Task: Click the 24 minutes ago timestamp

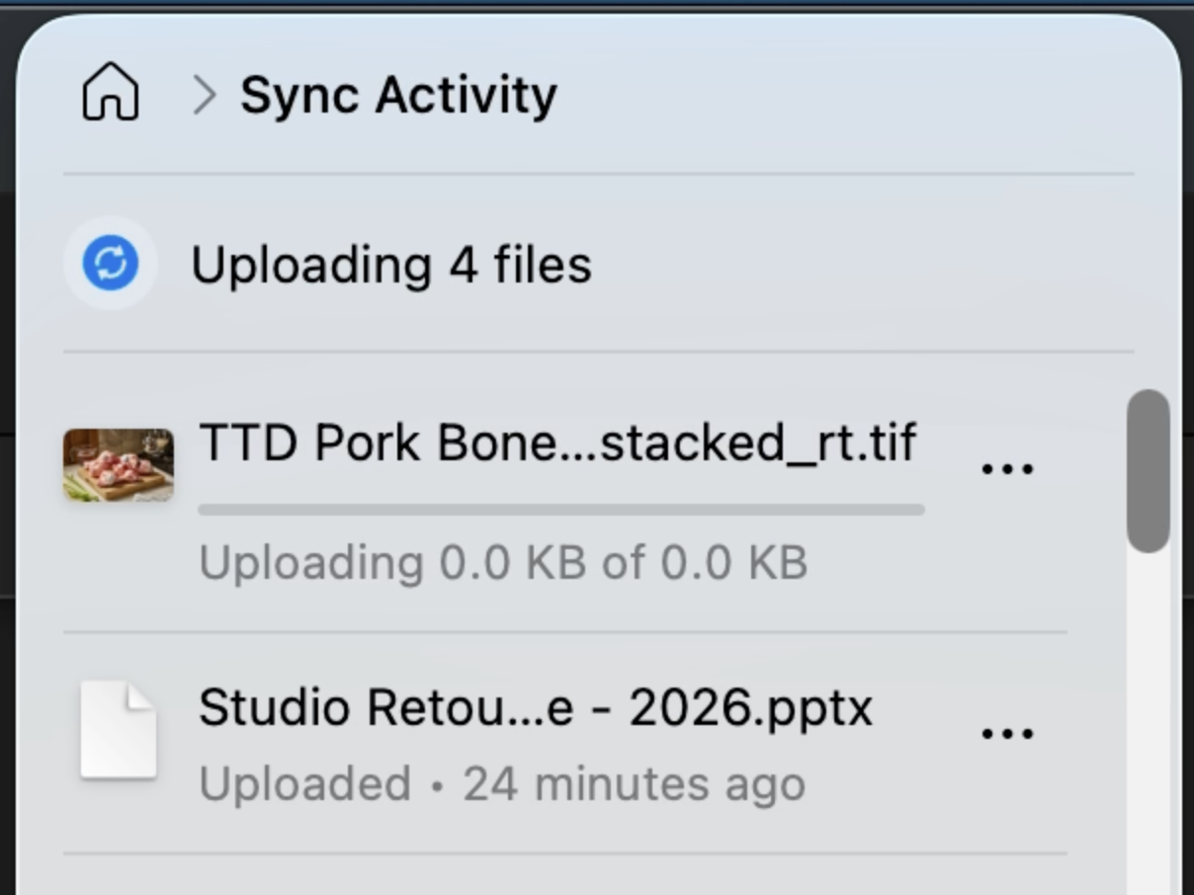Action: tap(635, 784)
